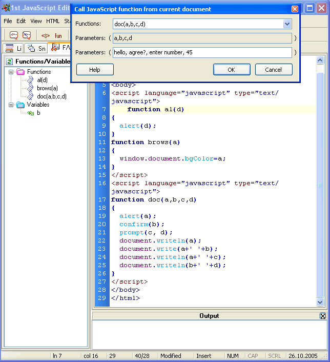Select al(d) in the Functions tree

click(42, 80)
